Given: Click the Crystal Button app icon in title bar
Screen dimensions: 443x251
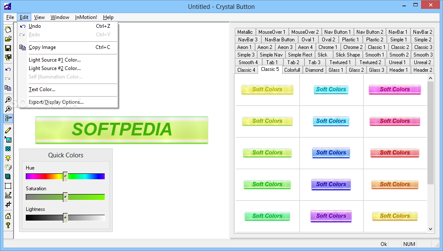Looking at the screenshot, I should [x=8, y=6].
